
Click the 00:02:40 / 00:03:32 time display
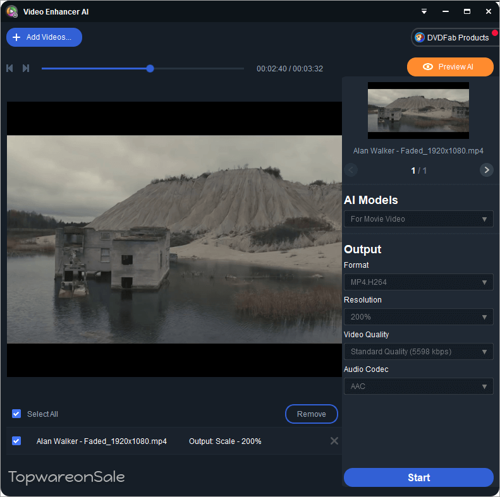(290, 68)
